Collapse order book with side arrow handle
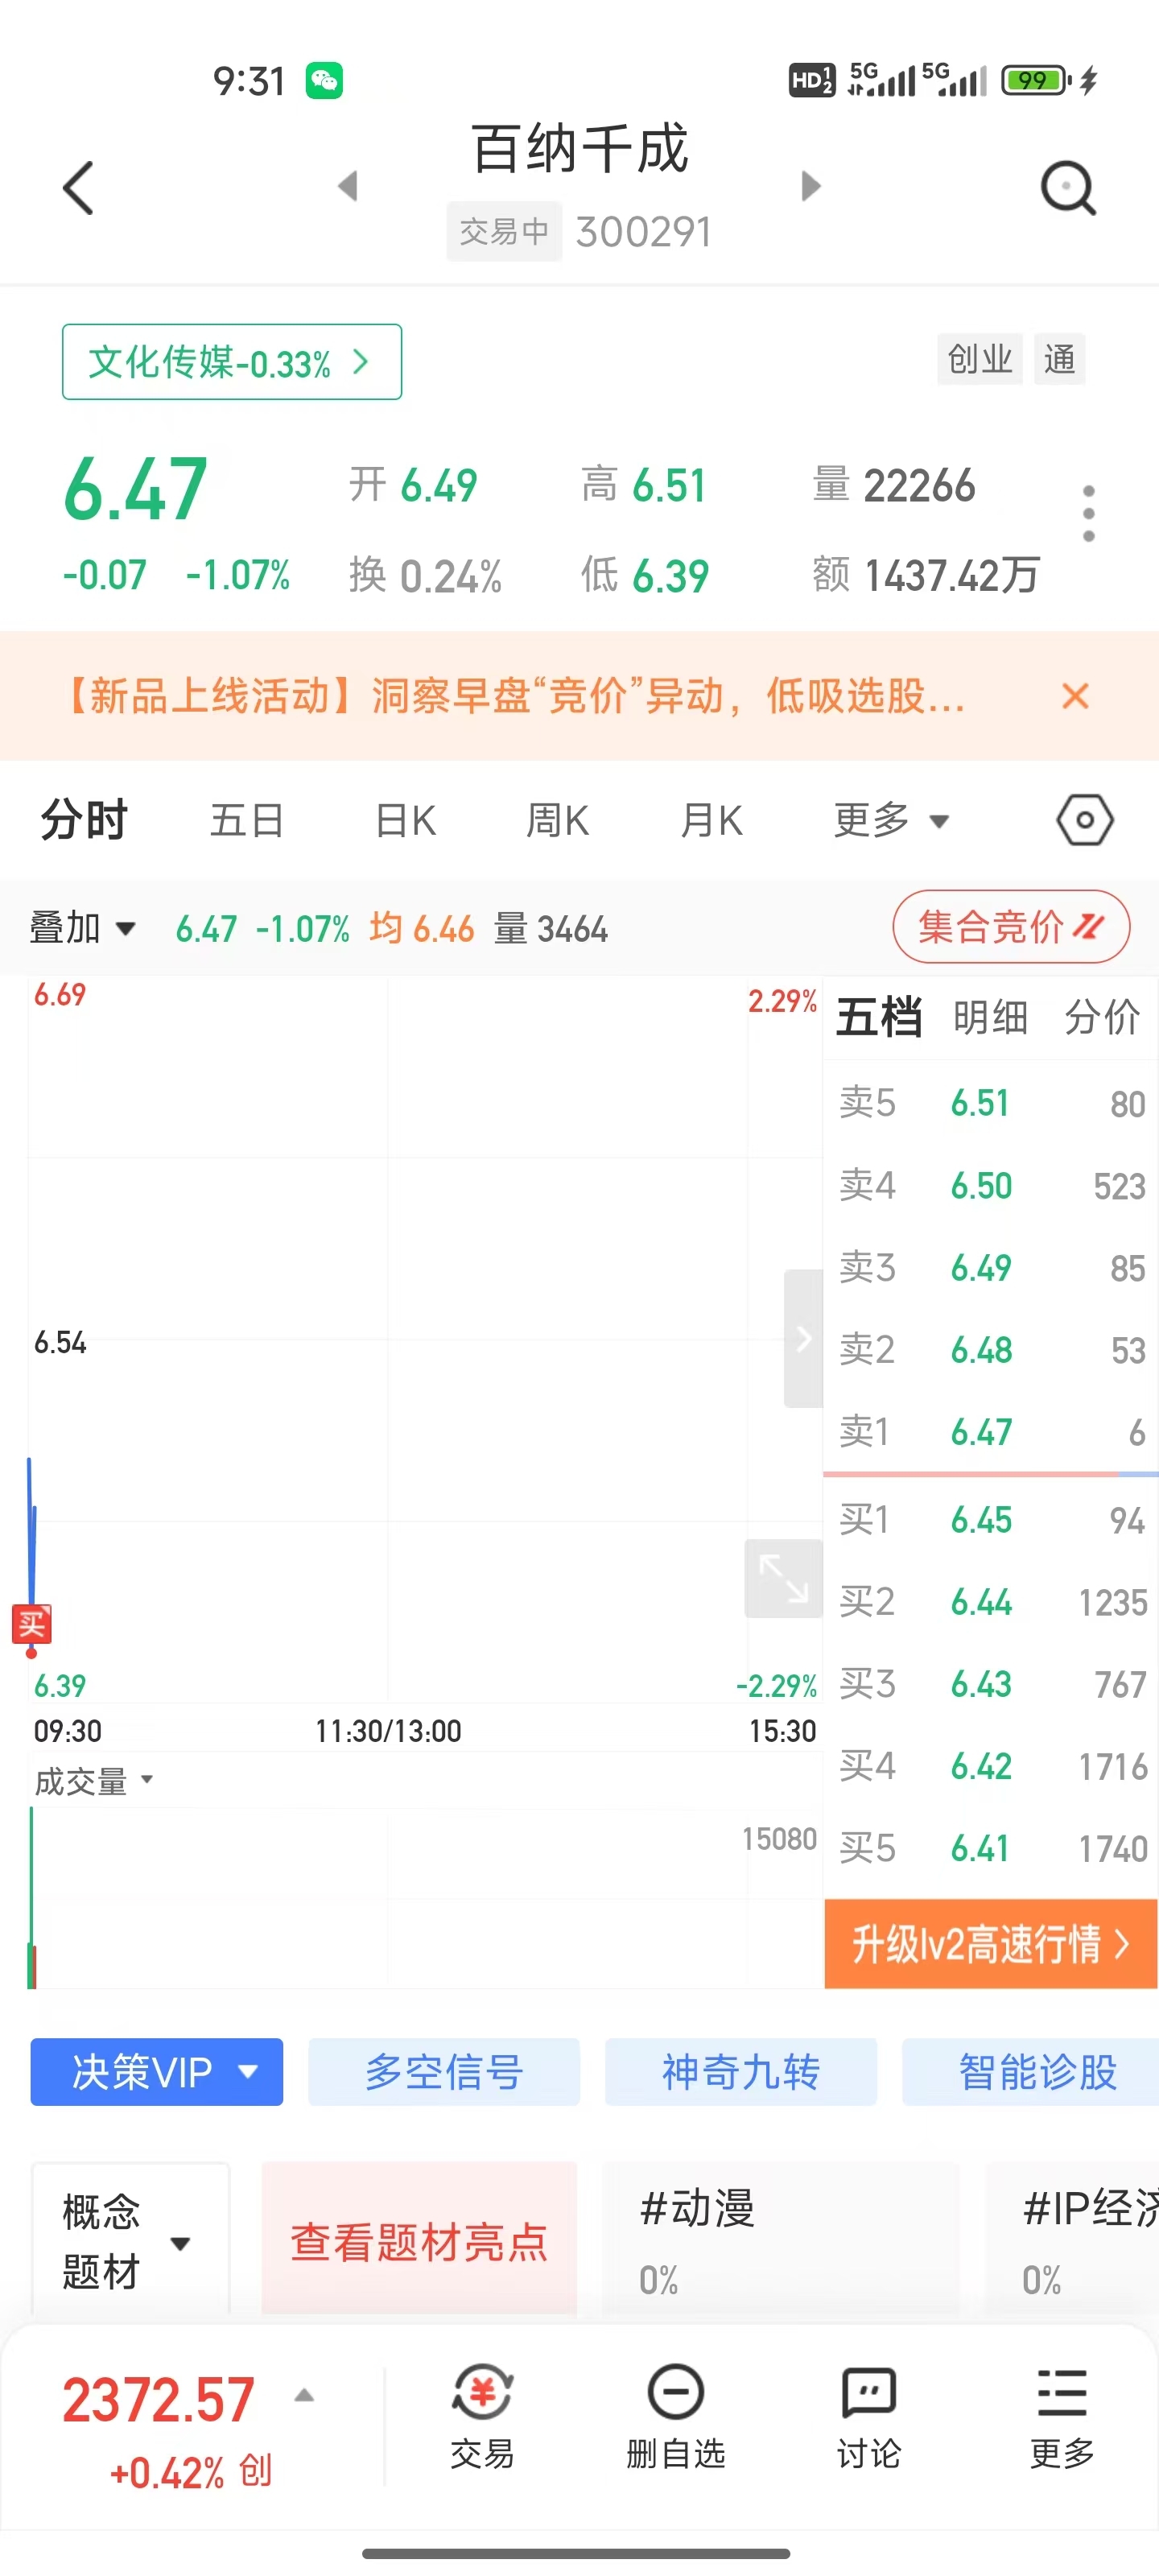This screenshot has height=2576, width=1159. (x=803, y=1338)
